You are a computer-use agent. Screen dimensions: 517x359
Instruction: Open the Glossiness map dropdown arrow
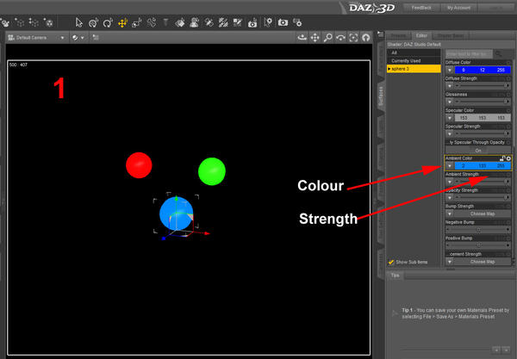450,102
